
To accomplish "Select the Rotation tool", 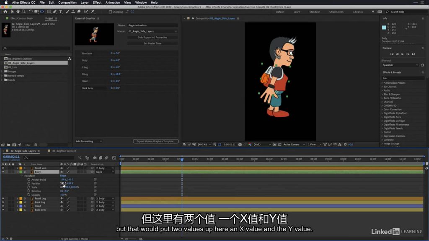I will 31,12.
